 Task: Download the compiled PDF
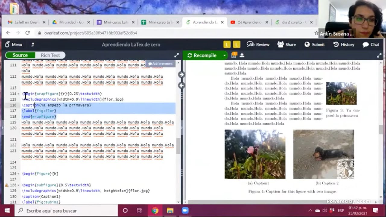242,55
